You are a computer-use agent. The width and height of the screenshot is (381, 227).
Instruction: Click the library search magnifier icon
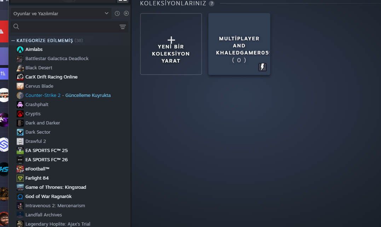16,27
